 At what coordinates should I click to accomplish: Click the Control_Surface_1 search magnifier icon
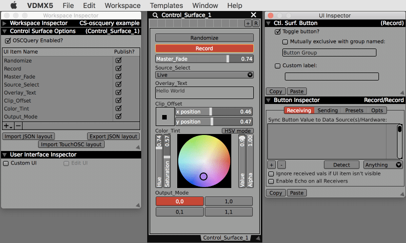click(x=155, y=15)
